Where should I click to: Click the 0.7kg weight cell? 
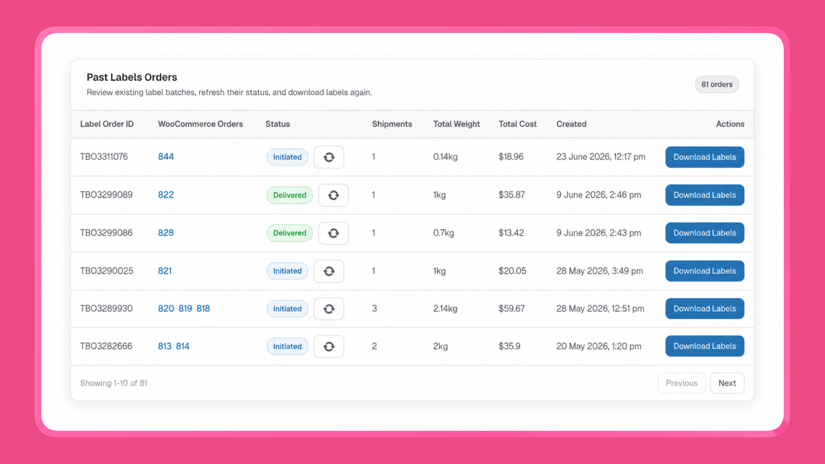[443, 233]
